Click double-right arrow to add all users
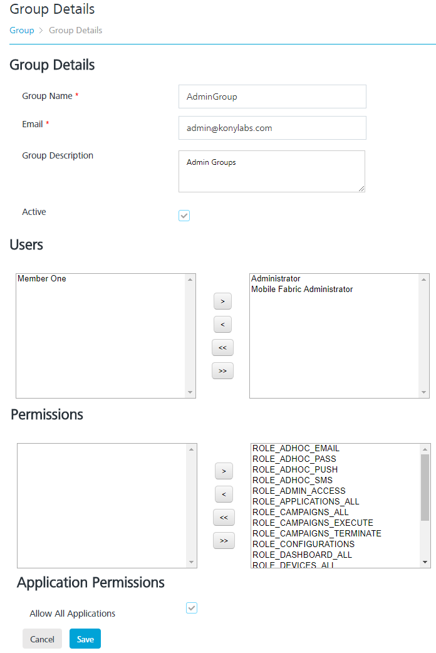The height and width of the screenshot is (653, 436). (x=222, y=370)
